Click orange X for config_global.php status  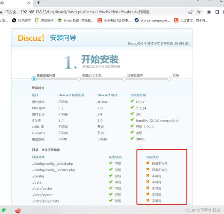(148, 163)
